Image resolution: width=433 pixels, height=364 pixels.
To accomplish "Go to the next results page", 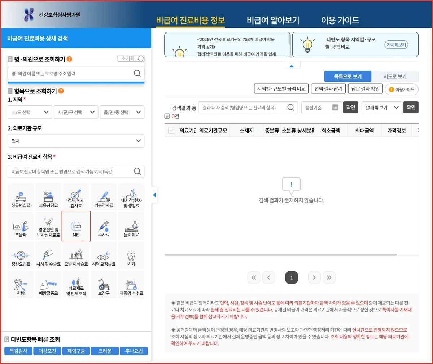I will click(314, 277).
